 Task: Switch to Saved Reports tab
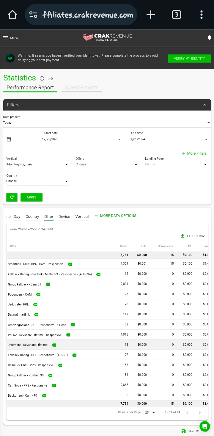pos(81,88)
